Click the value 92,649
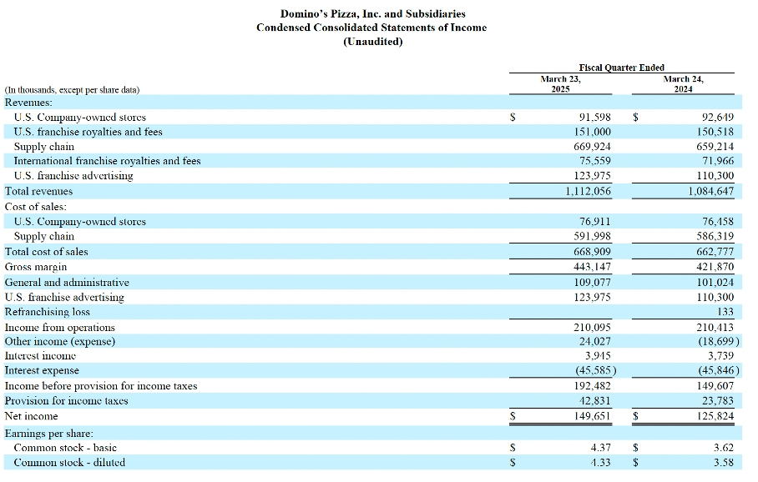 click(717, 118)
